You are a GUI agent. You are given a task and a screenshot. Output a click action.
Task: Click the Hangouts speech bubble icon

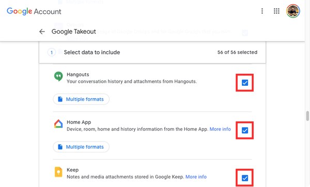pos(58,76)
